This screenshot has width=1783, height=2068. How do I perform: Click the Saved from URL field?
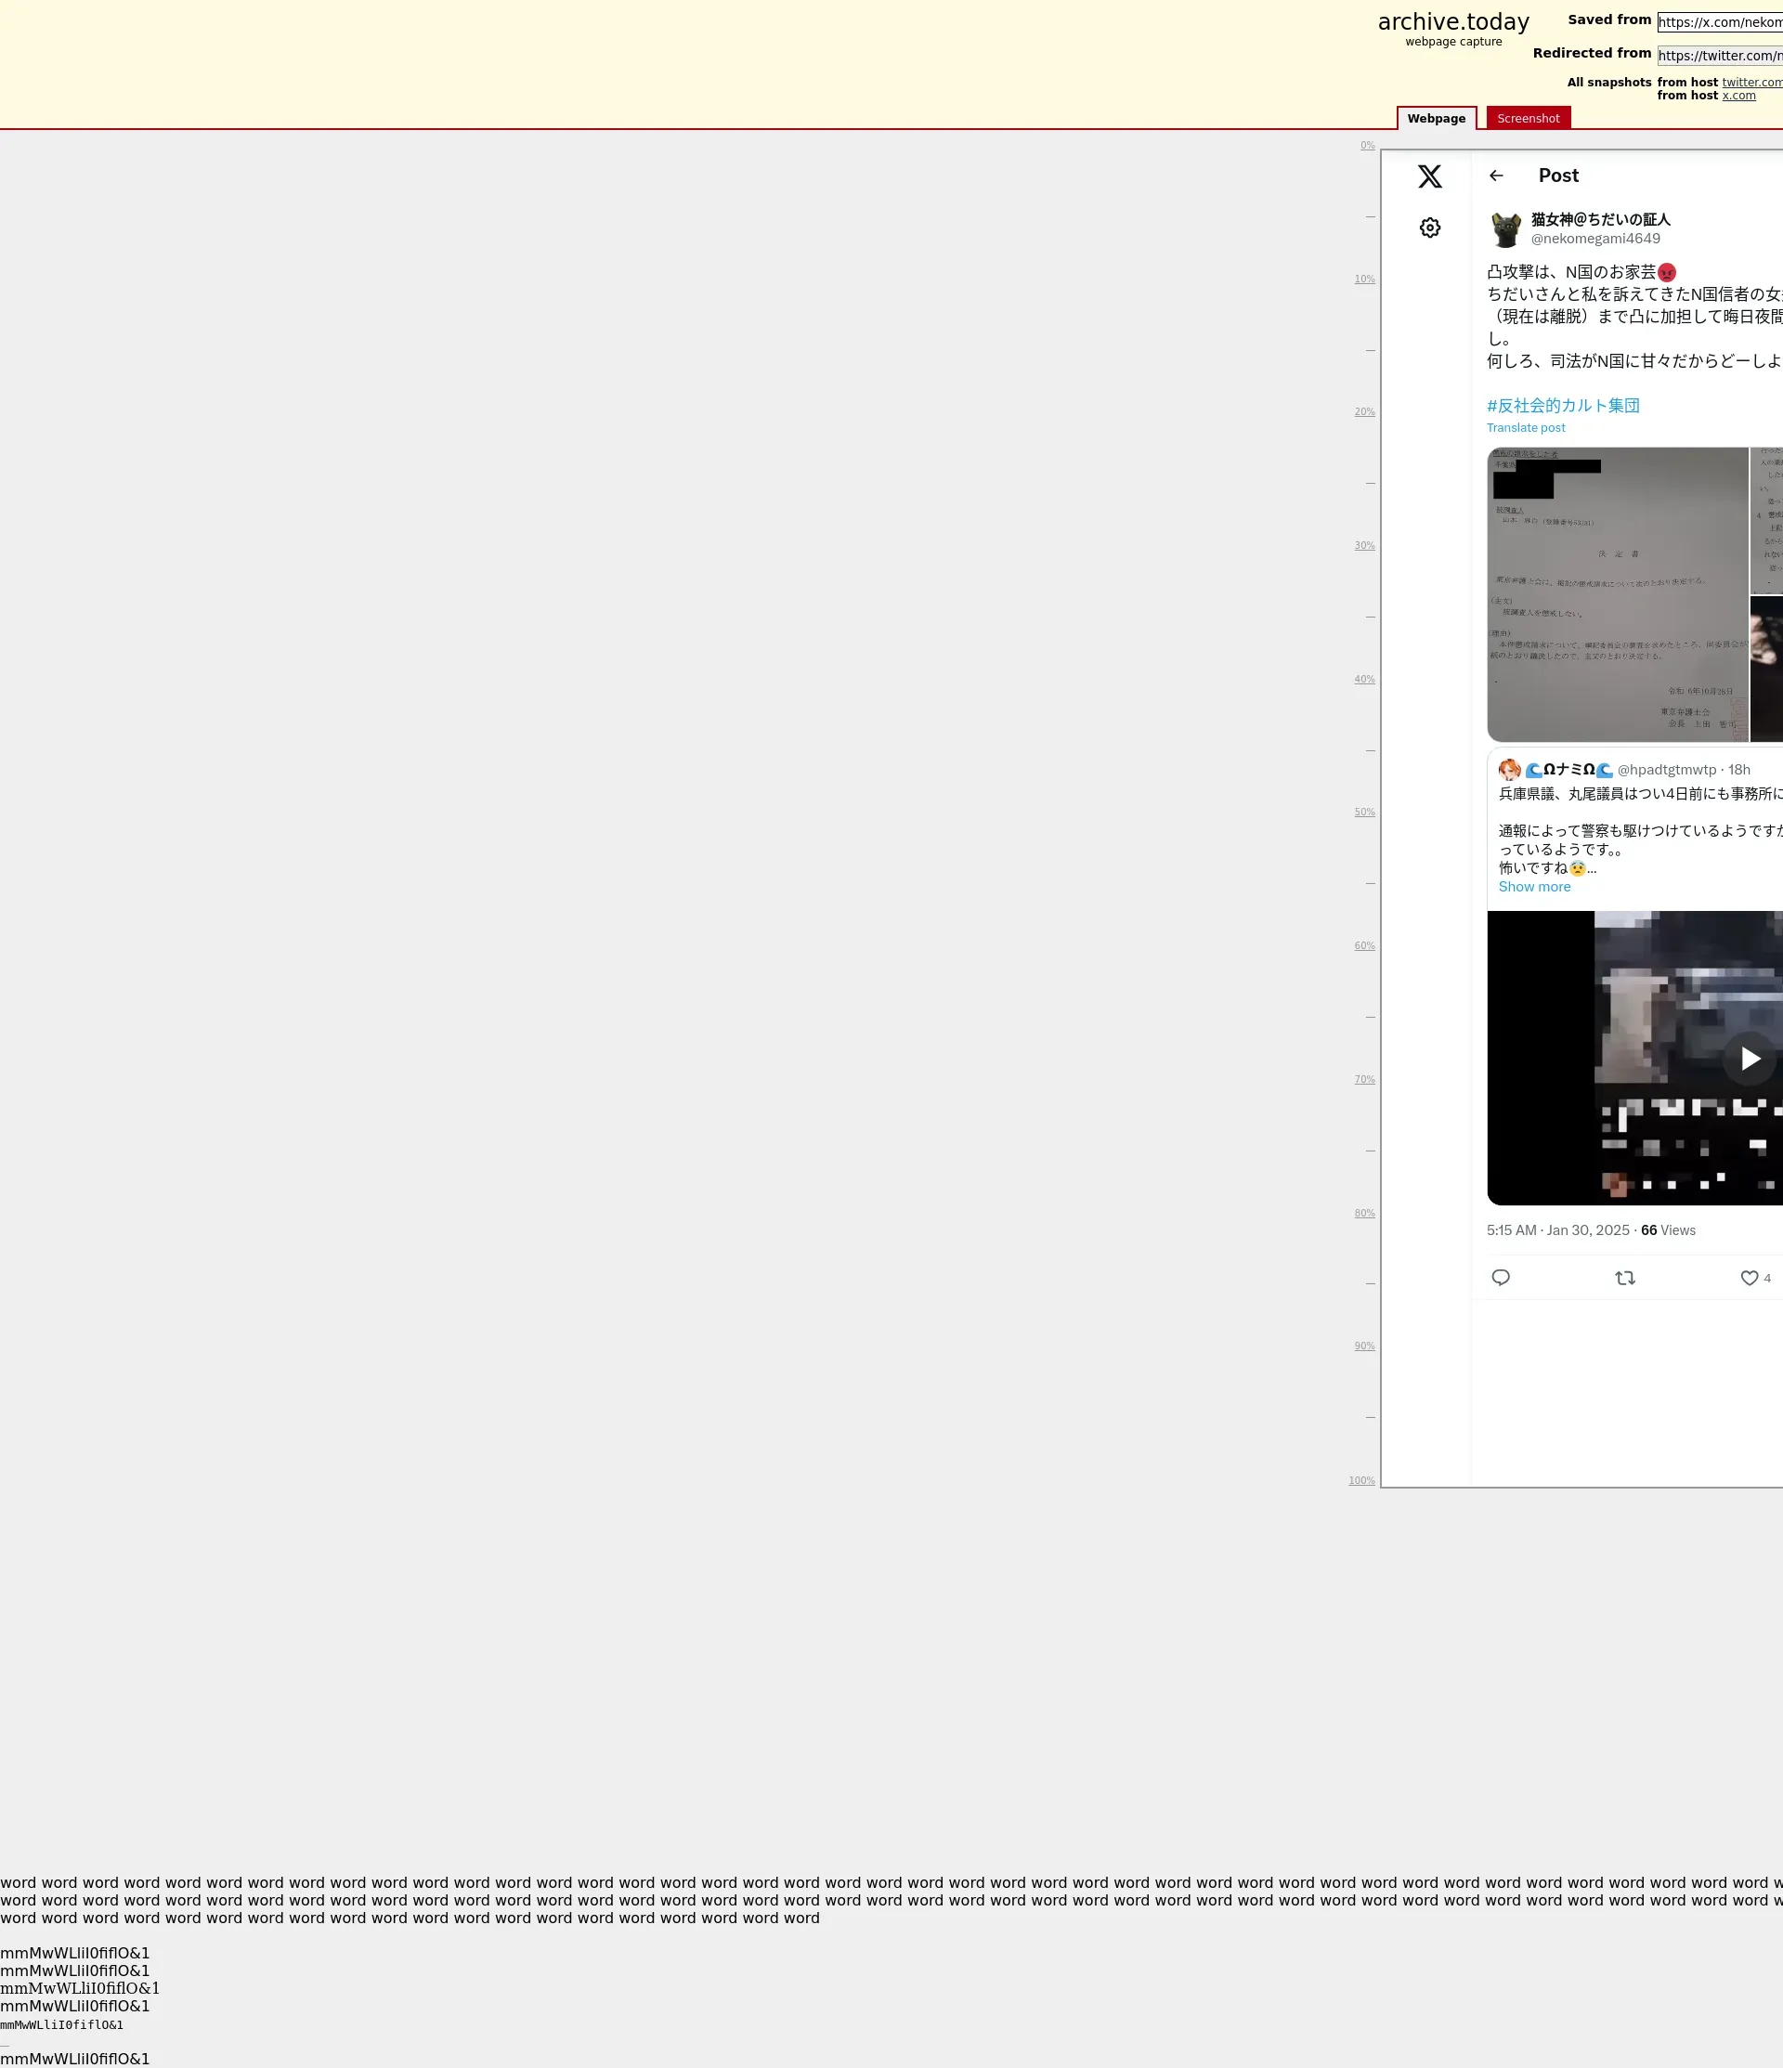pyautogui.click(x=1719, y=22)
